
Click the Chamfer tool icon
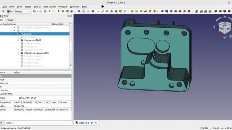[220, 11]
